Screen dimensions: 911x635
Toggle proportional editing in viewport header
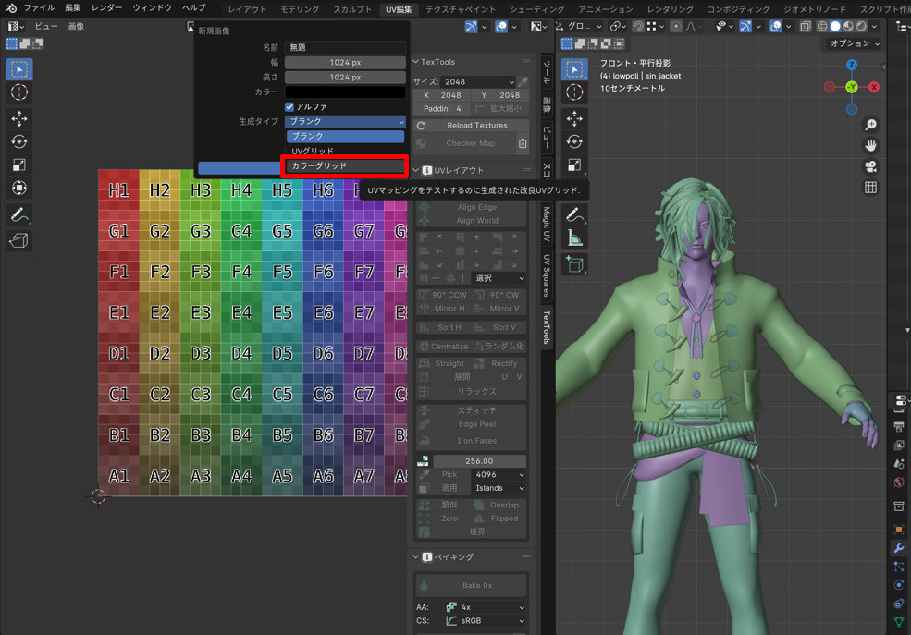(x=676, y=27)
